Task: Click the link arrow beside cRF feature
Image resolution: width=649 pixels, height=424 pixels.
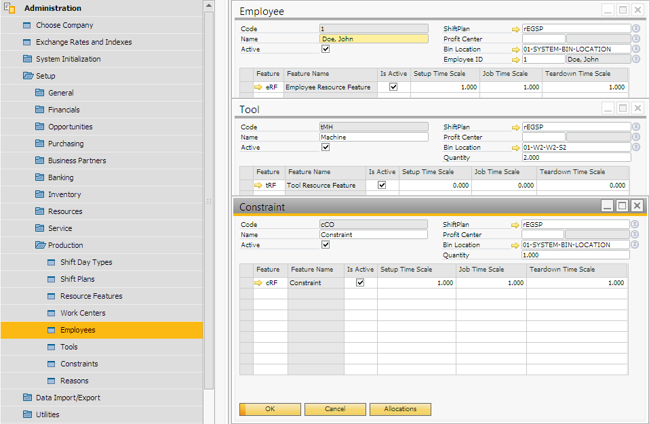Action: click(x=258, y=283)
